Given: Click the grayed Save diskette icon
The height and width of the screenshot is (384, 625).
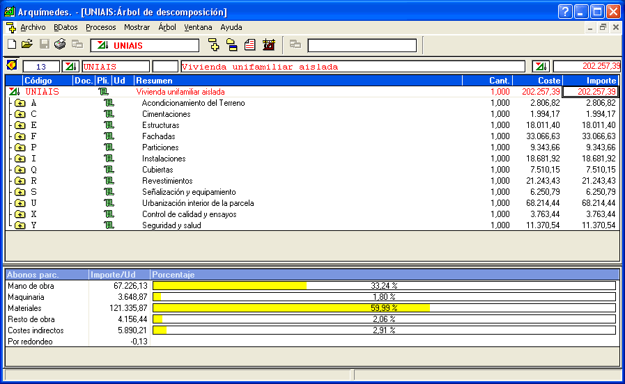Looking at the screenshot, I should click(x=44, y=45).
